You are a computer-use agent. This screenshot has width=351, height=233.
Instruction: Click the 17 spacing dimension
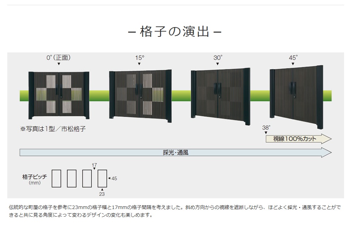tap(94, 165)
